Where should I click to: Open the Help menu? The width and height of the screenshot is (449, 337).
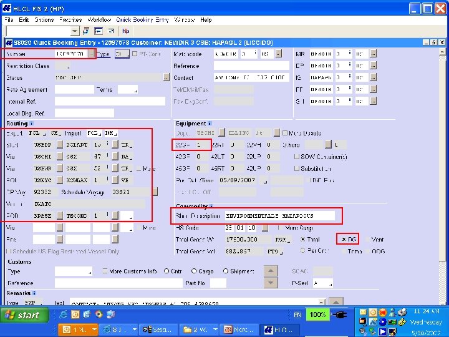pos(206,20)
